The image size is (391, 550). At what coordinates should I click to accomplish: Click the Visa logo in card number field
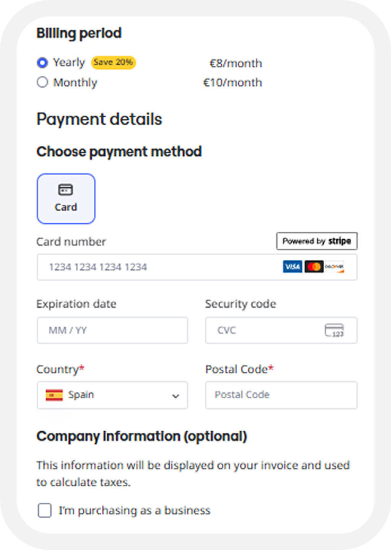coord(292,267)
